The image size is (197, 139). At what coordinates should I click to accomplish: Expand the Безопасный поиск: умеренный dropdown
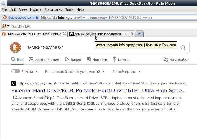pyautogui.click(x=75, y=72)
